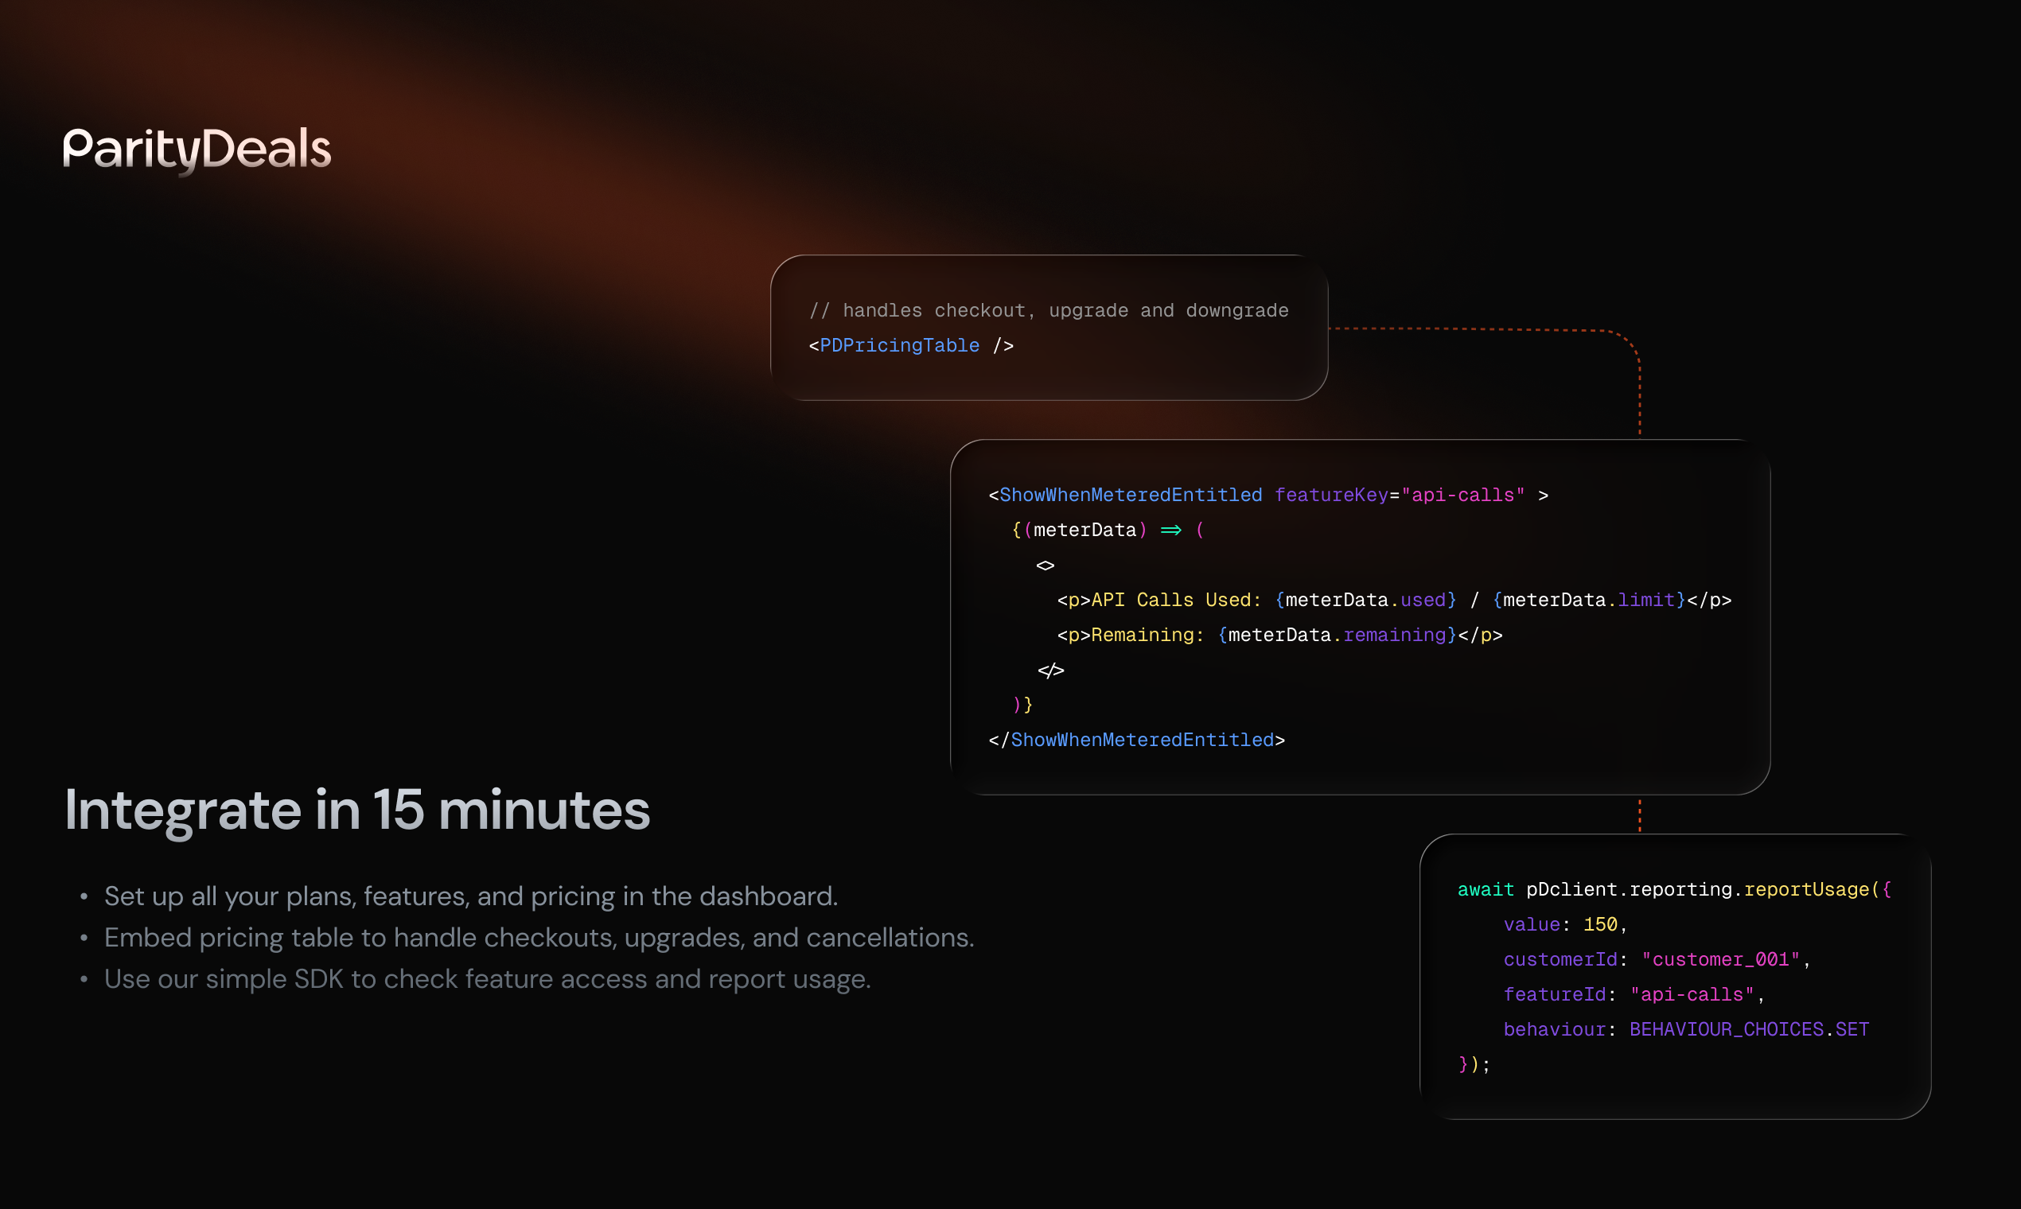Click BEHAVIOUR_CHOICES.SET constant

(x=1748, y=1030)
